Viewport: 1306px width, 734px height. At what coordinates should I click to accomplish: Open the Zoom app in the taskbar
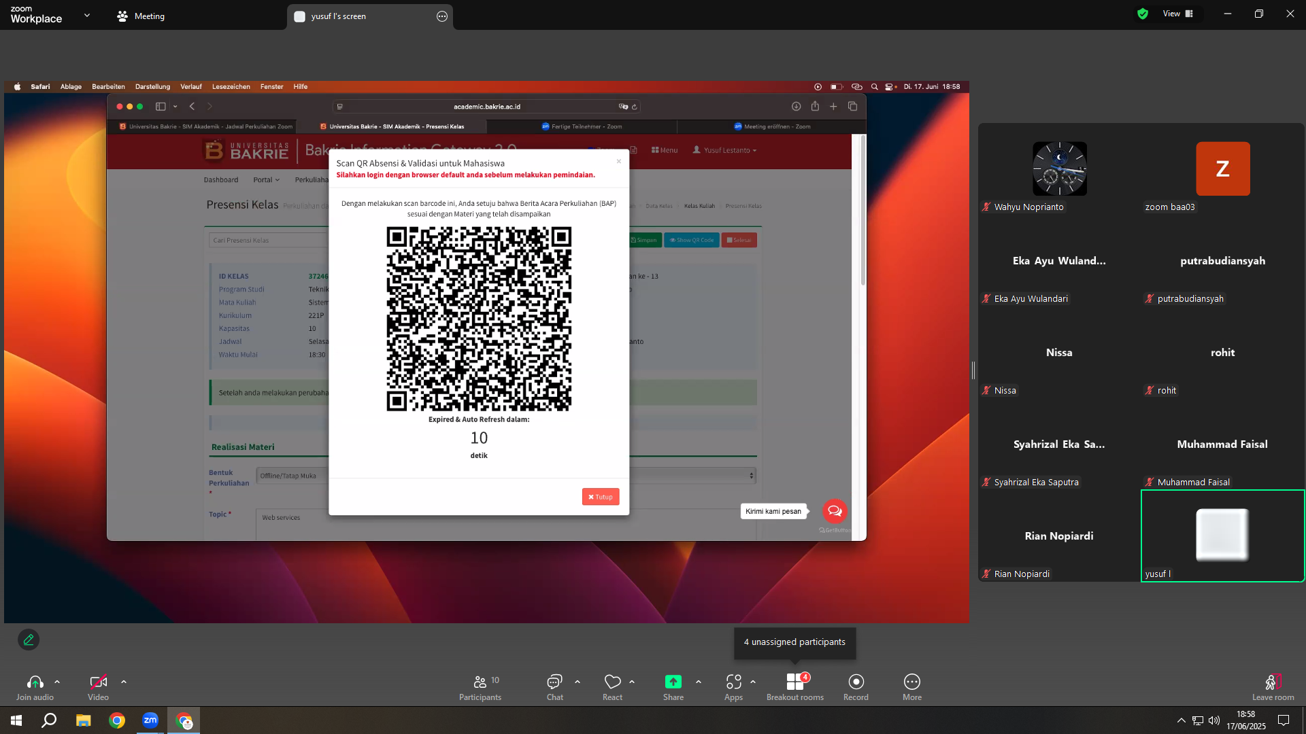click(x=150, y=720)
